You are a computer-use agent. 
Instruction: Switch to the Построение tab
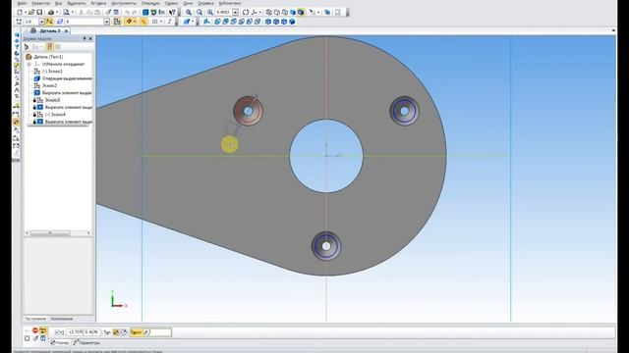[35, 319]
